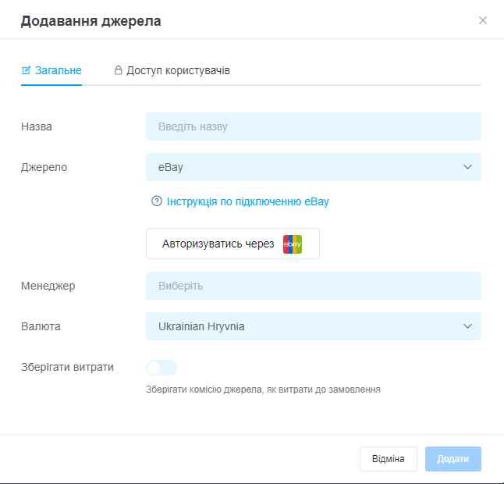Viewport: 504px width, 484px height.
Task: Click the Відміна button
Action: click(x=388, y=459)
